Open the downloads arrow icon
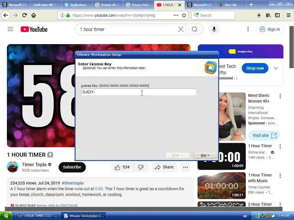 tap(259, 15)
